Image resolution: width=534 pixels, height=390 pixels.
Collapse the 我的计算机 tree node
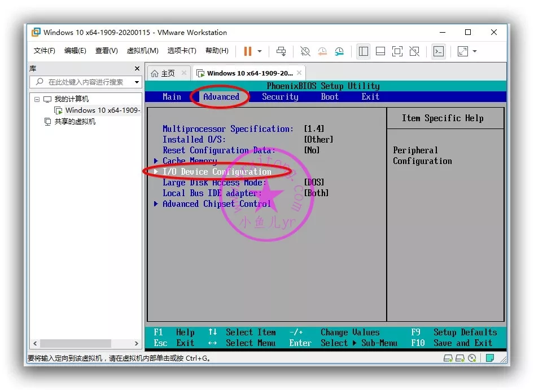click(x=37, y=99)
